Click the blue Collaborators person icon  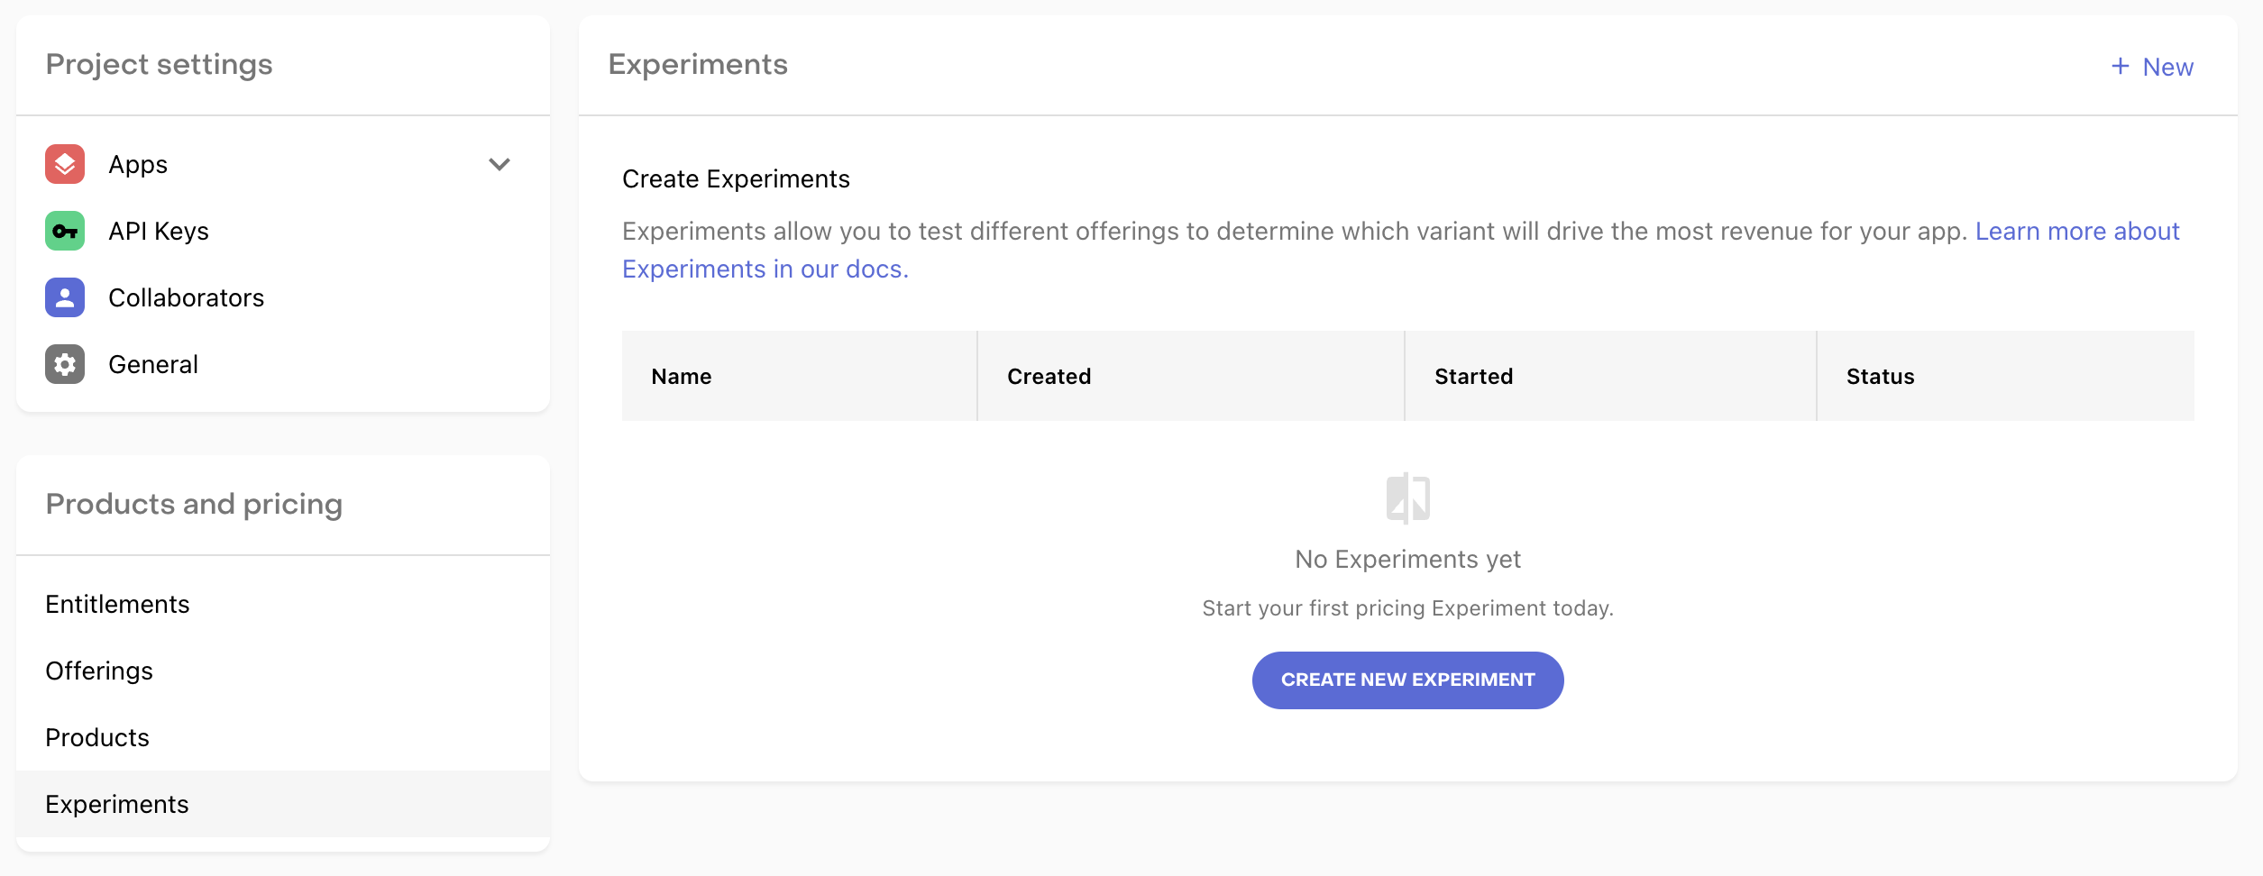(65, 297)
